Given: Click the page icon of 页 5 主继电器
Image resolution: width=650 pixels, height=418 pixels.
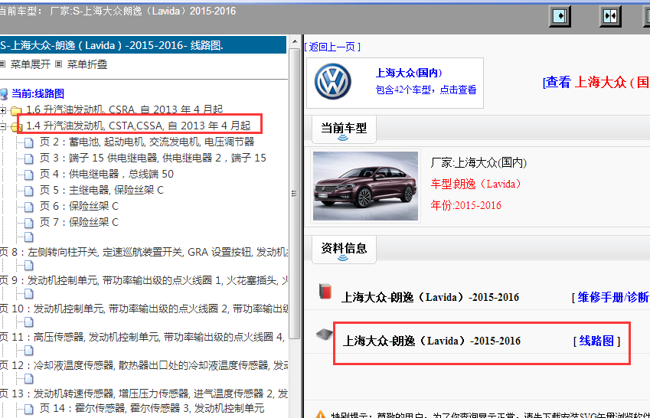Looking at the screenshot, I should click(x=28, y=191).
